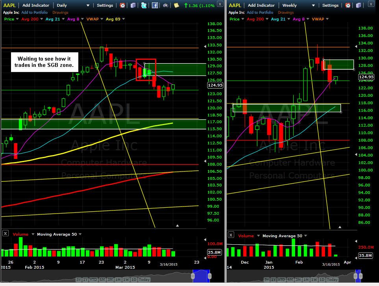Remove the daily Volume panel with its X box
The width and height of the screenshot is (379, 286).
click(x=6, y=233)
